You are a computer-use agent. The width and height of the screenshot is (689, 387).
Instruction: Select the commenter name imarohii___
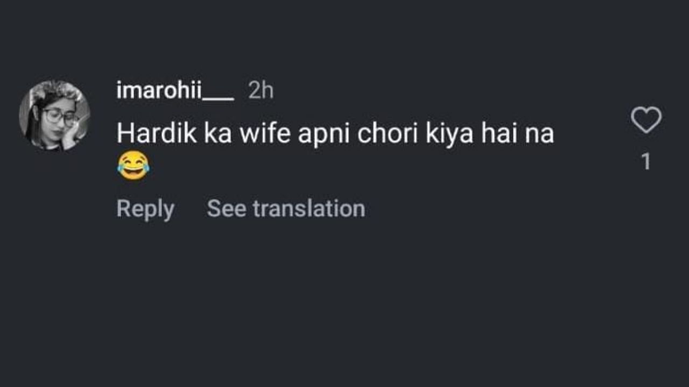(175, 91)
